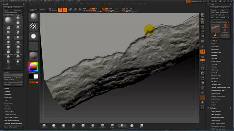Click the Frame icon on right shelf

pos(203,68)
